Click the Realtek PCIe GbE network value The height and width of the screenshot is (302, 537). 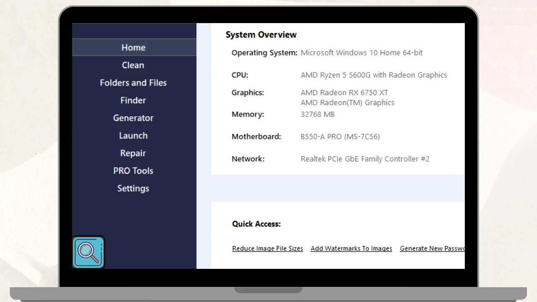365,159
